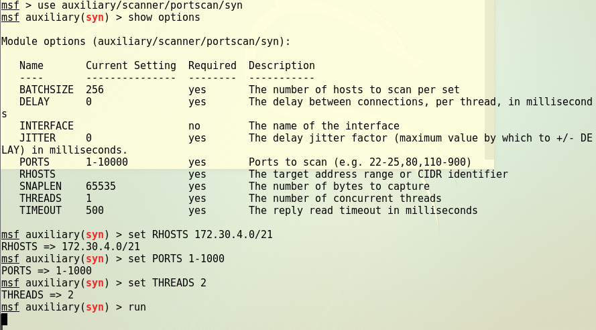Click the 'no' required value for INTERFACE
The width and height of the screenshot is (596, 330).
[194, 126]
